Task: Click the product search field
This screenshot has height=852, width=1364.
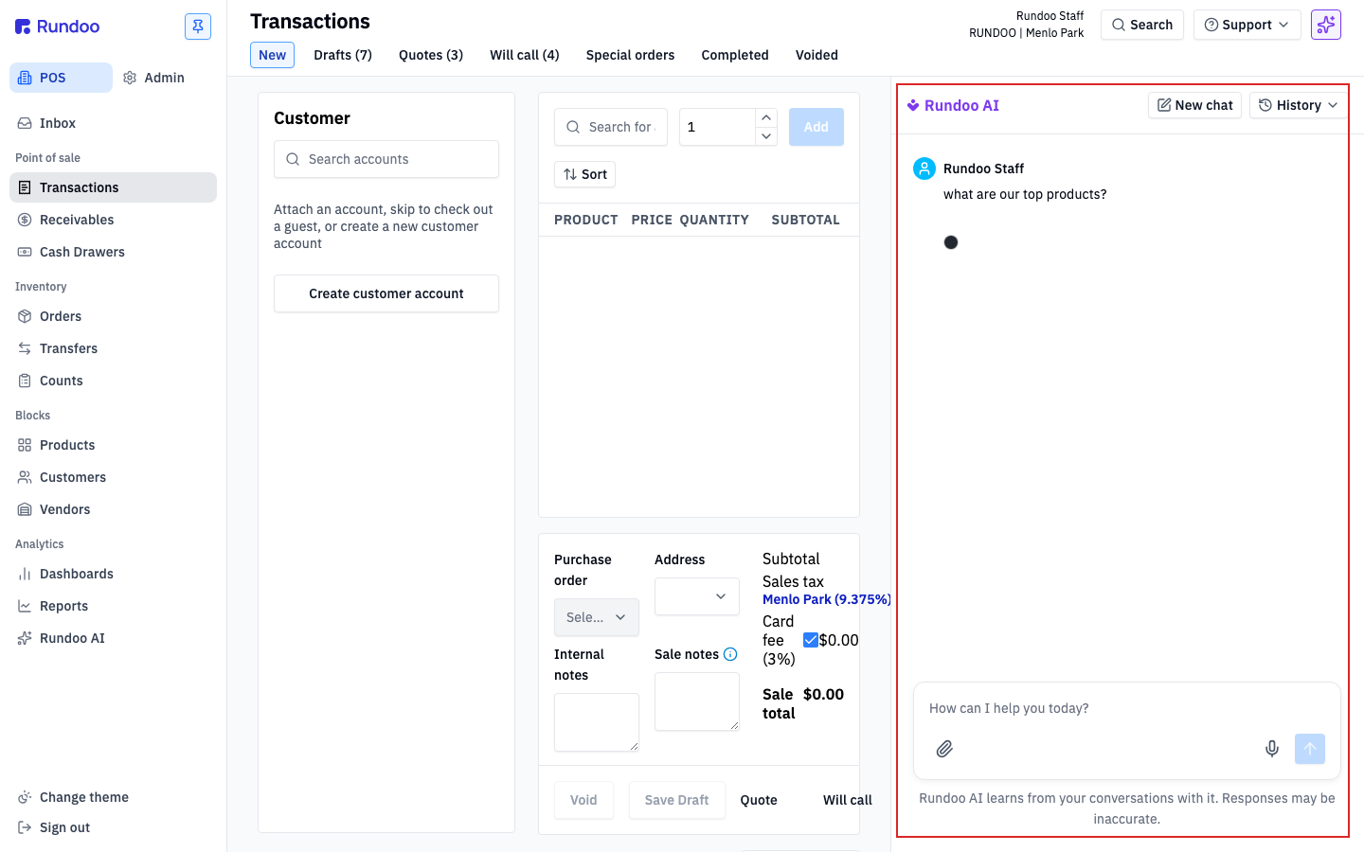Action: coord(611,127)
